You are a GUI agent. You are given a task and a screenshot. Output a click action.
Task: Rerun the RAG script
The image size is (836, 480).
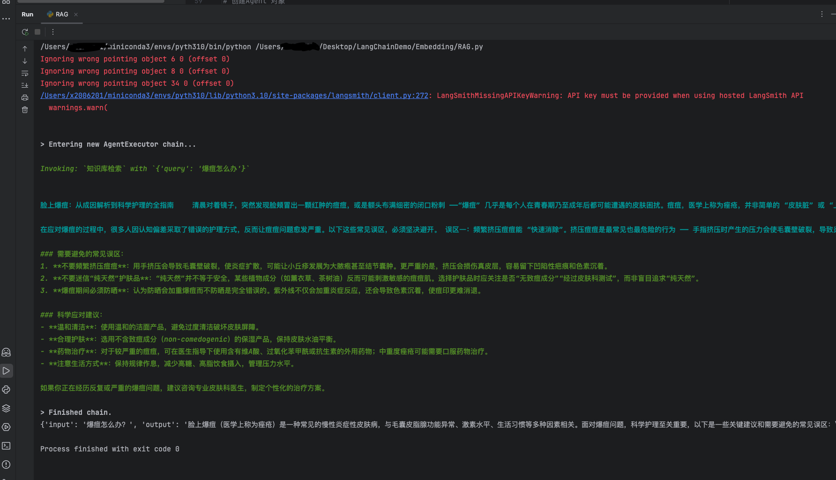[x=25, y=32]
